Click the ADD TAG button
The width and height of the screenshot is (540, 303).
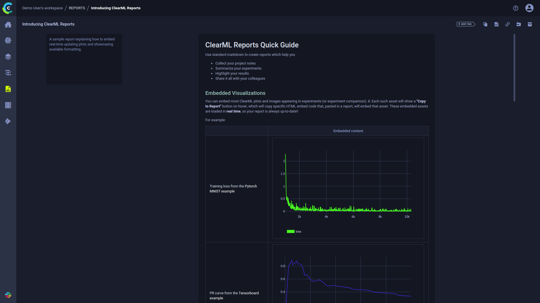(x=465, y=24)
